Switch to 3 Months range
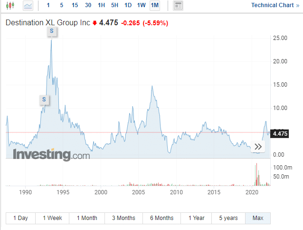303x230 pixels. pyautogui.click(x=123, y=218)
